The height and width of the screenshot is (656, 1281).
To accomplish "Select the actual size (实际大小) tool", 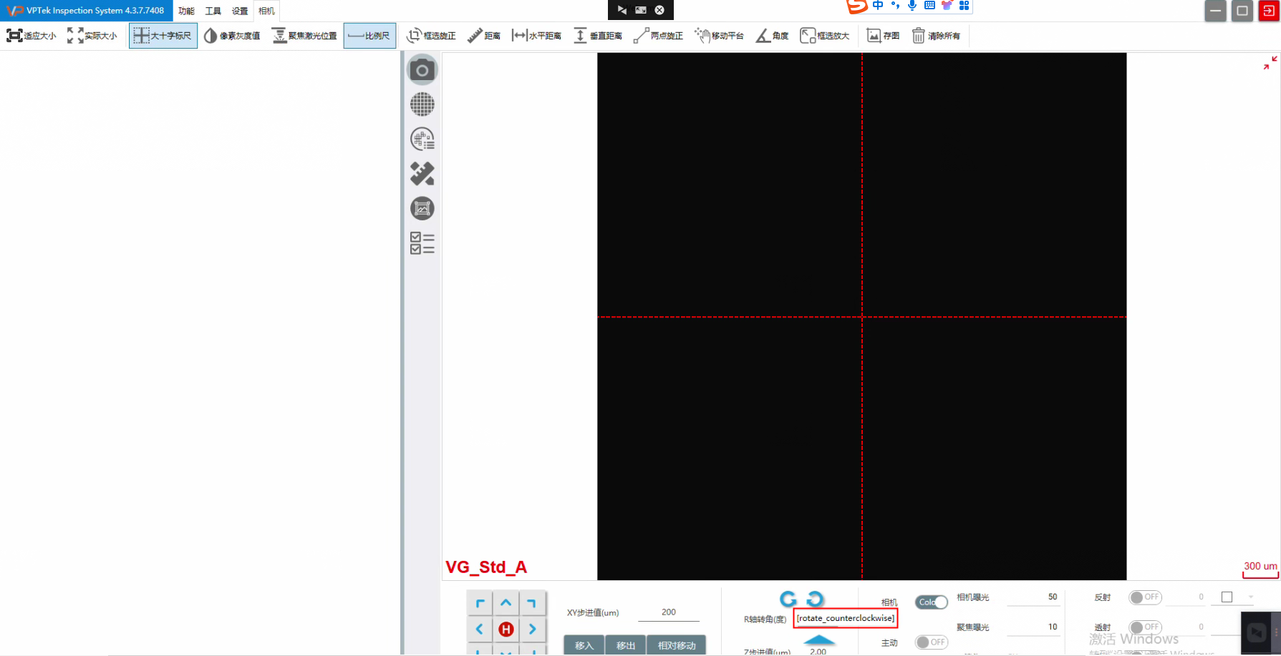I will (x=92, y=36).
